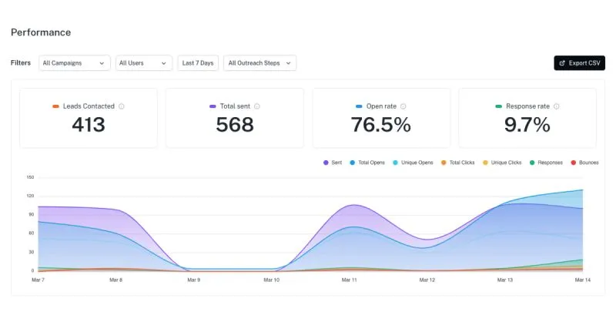Select the Leads Contacted 413 stat card

pos(88,118)
